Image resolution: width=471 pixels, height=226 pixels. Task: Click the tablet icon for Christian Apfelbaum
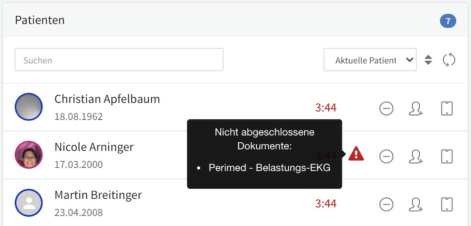coord(447,108)
